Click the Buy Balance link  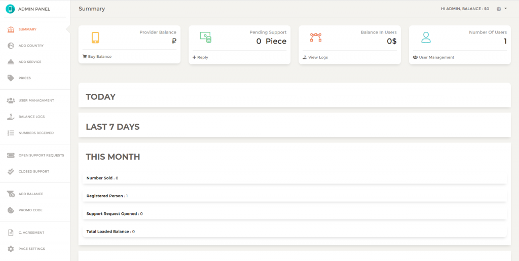click(97, 57)
